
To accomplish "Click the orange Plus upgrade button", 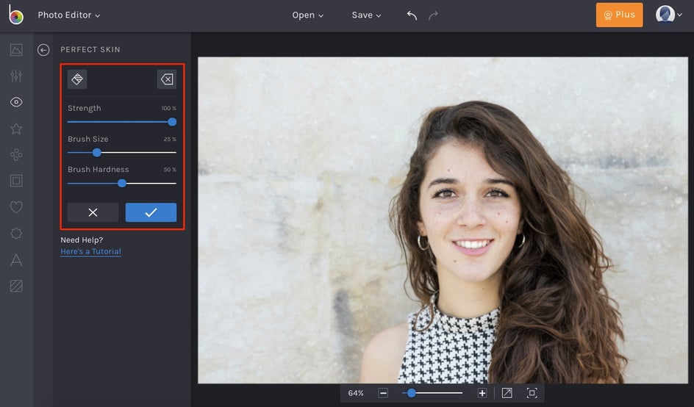I will point(619,15).
